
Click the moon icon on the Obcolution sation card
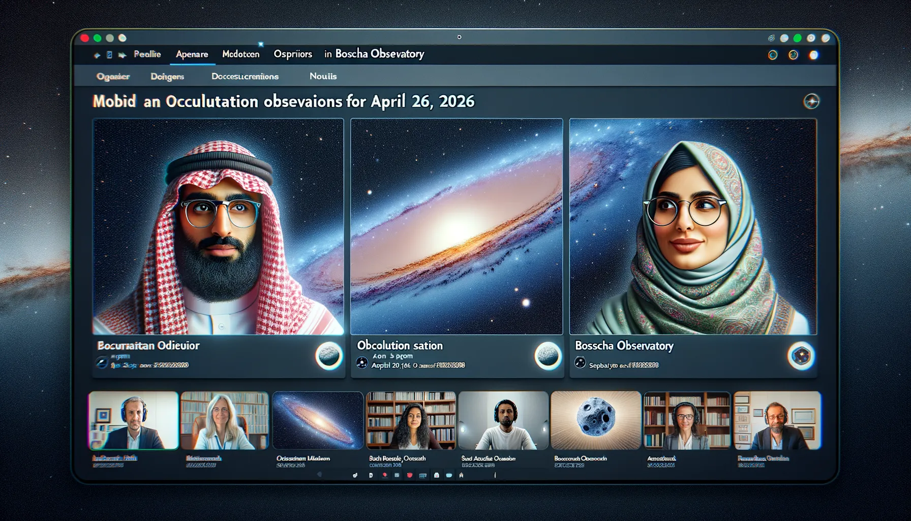click(x=548, y=356)
